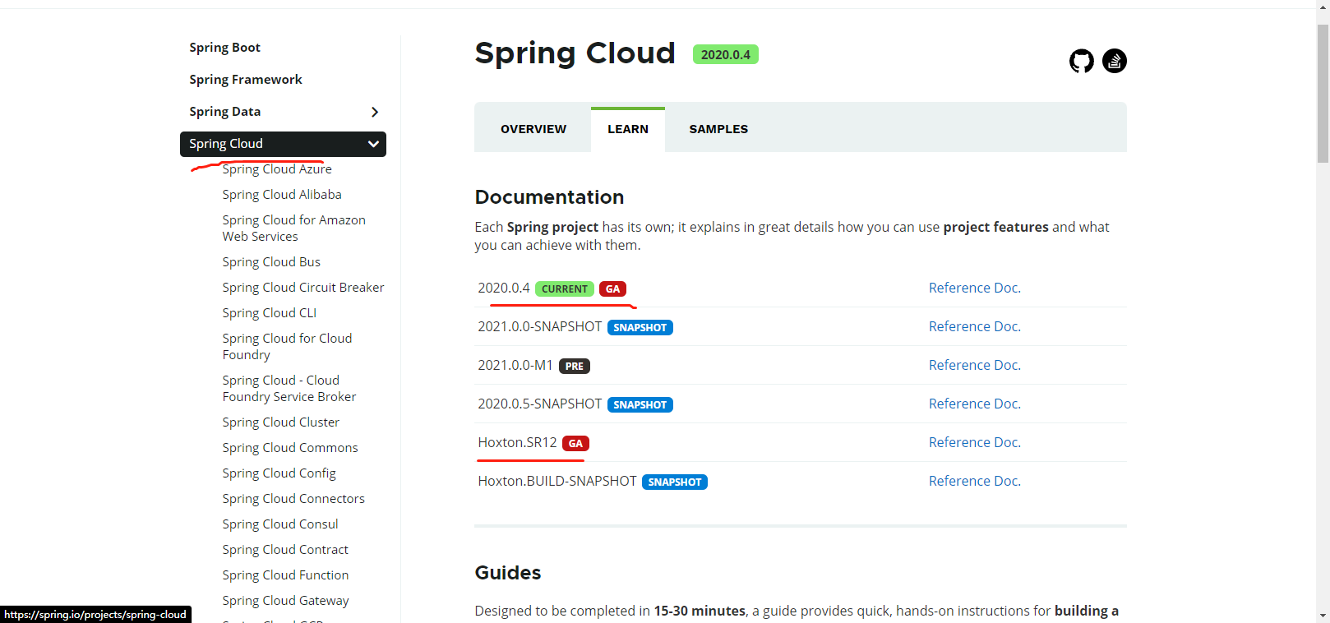This screenshot has width=1330, height=623.
Task: Open Spring Cloud Contract link
Action: click(x=285, y=550)
